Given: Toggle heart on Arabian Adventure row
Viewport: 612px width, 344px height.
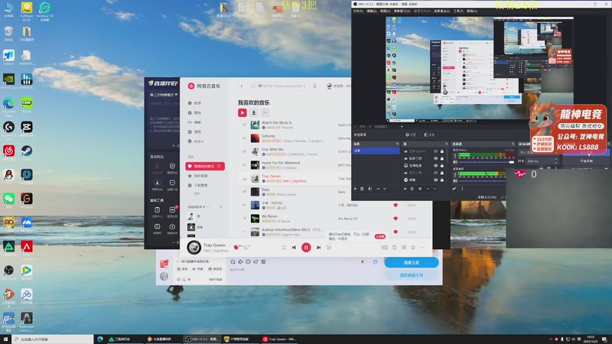Looking at the screenshot, I should pos(396,232).
